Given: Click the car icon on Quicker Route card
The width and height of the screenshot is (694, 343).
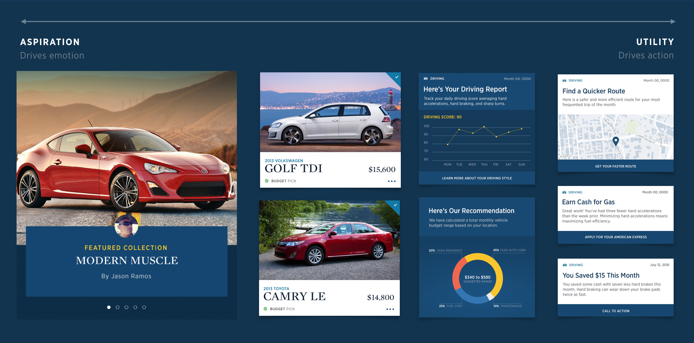Looking at the screenshot, I should tap(564, 81).
